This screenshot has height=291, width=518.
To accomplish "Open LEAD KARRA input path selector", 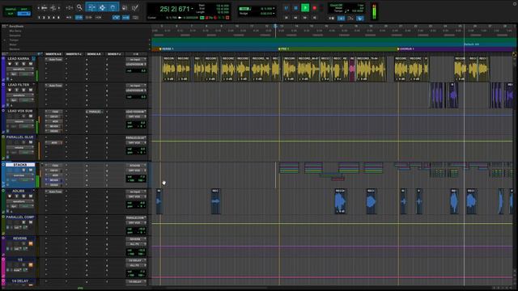I will 136,60.
